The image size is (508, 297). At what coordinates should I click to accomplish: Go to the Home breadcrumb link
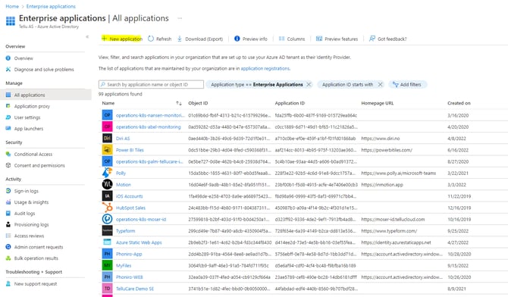[x=12, y=7]
